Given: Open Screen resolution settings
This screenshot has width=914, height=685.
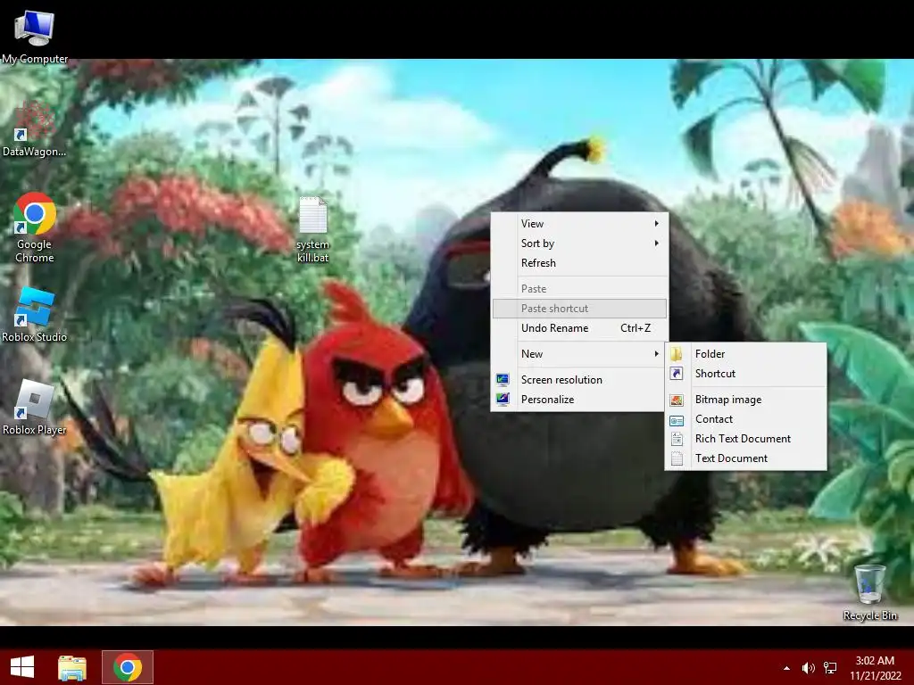Looking at the screenshot, I should [x=580, y=380].
